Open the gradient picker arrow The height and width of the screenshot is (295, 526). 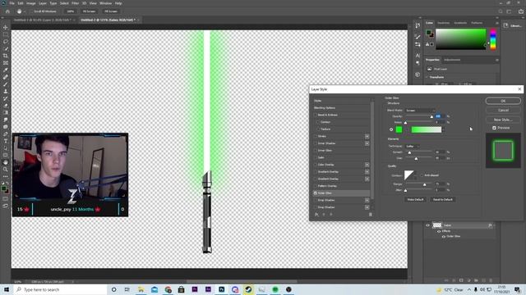(x=444, y=129)
